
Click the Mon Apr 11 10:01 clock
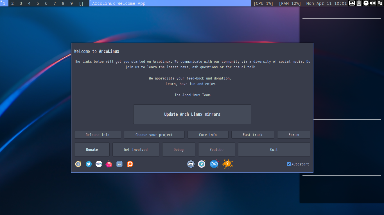(326, 3)
